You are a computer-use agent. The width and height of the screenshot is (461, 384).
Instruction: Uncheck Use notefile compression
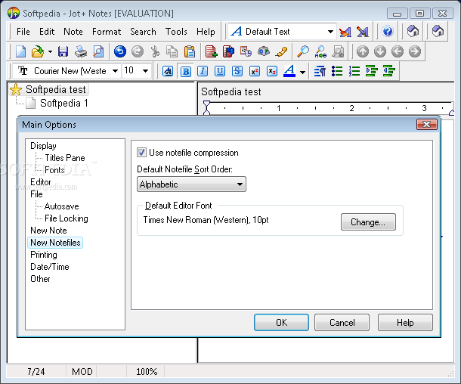pyautogui.click(x=141, y=153)
